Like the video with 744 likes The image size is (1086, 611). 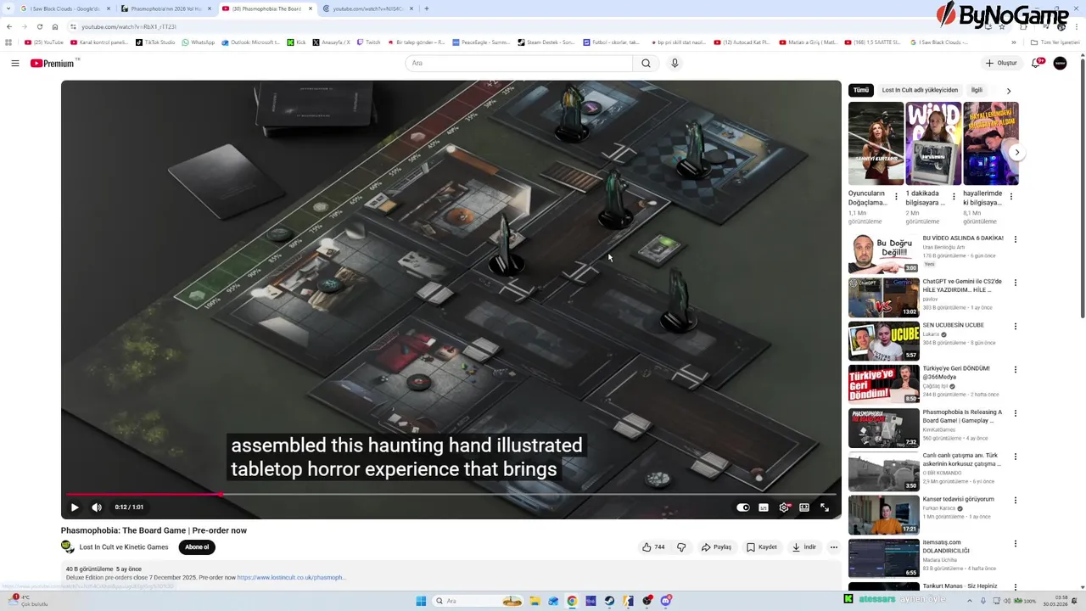point(653,547)
